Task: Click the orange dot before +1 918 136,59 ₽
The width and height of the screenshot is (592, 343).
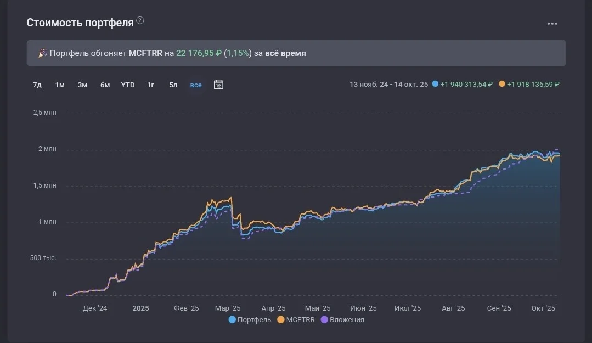Action: (x=502, y=84)
